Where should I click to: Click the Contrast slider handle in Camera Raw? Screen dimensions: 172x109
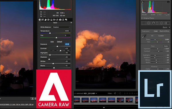60,50
